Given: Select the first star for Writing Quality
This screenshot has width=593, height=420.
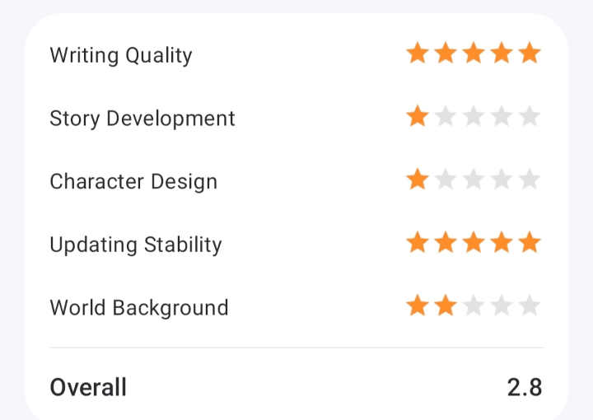Looking at the screenshot, I should click(x=418, y=53).
